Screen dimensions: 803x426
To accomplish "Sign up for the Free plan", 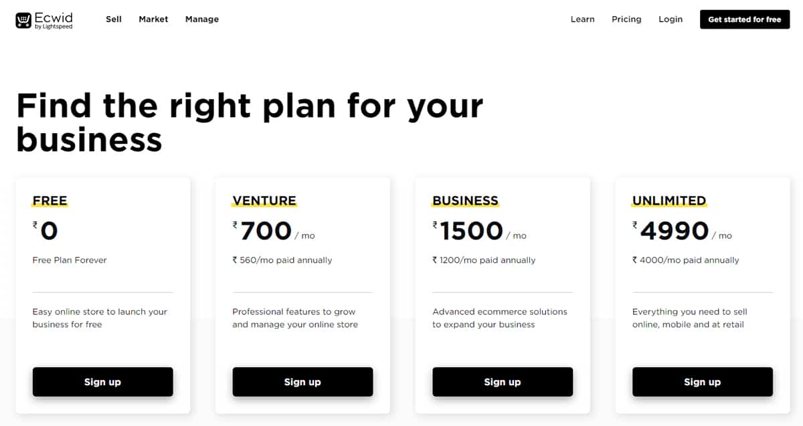I will pos(102,382).
